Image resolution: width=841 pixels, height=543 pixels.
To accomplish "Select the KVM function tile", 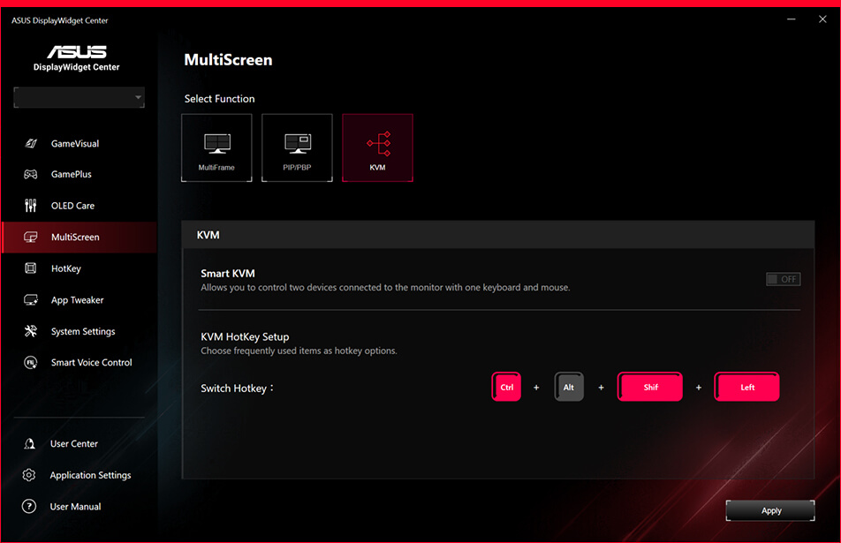I will (x=377, y=147).
